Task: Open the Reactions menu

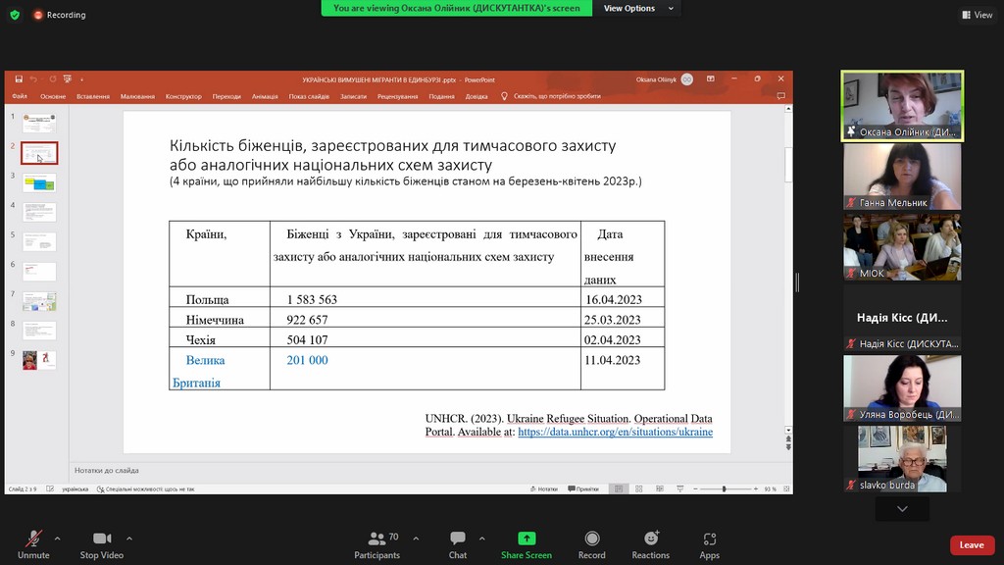Action: click(651, 539)
